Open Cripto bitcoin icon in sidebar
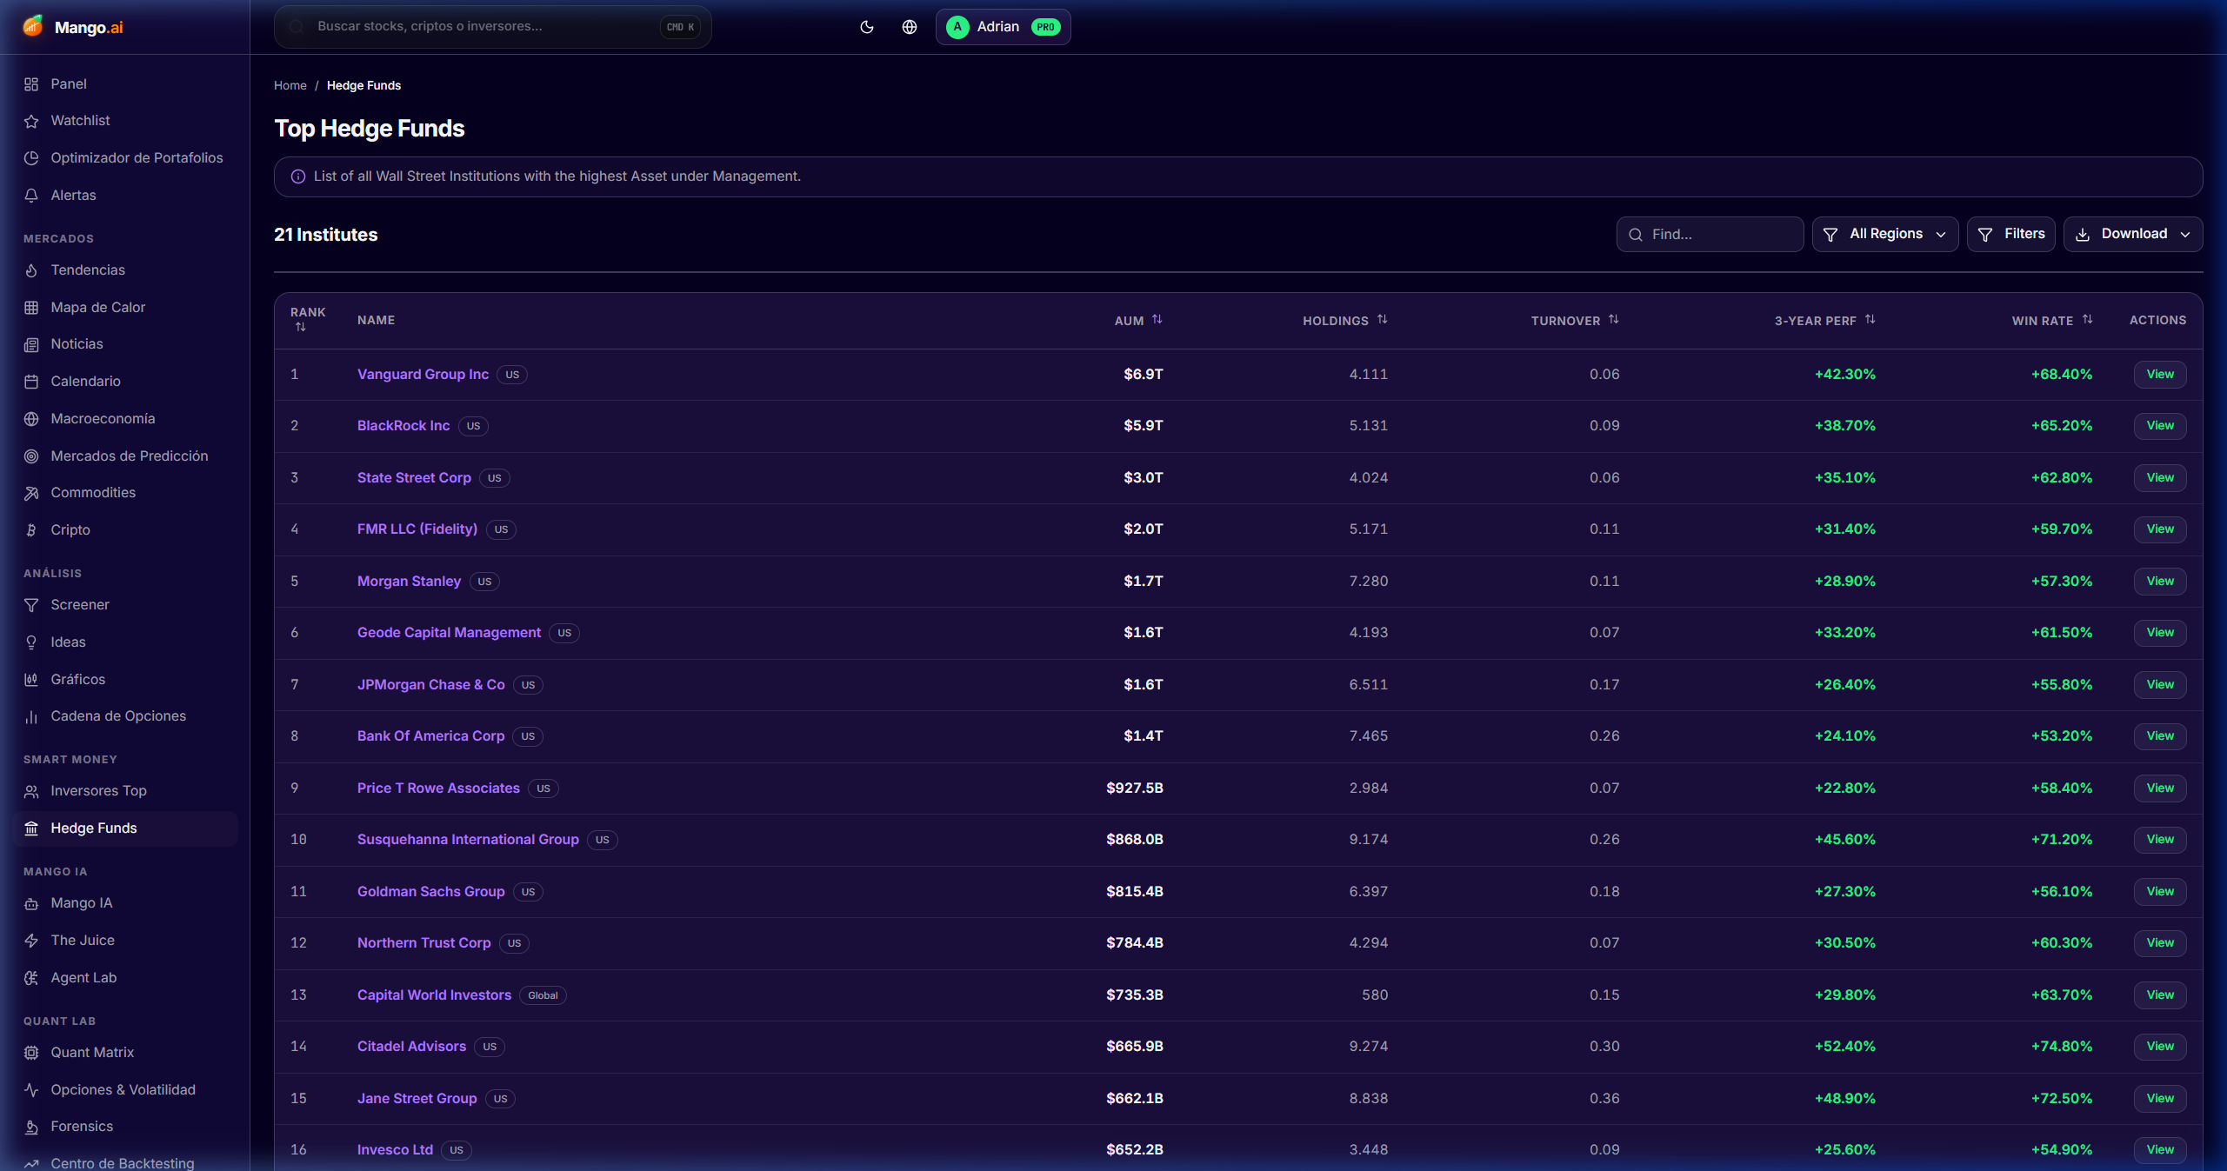The width and height of the screenshot is (2227, 1171). tap(31, 530)
